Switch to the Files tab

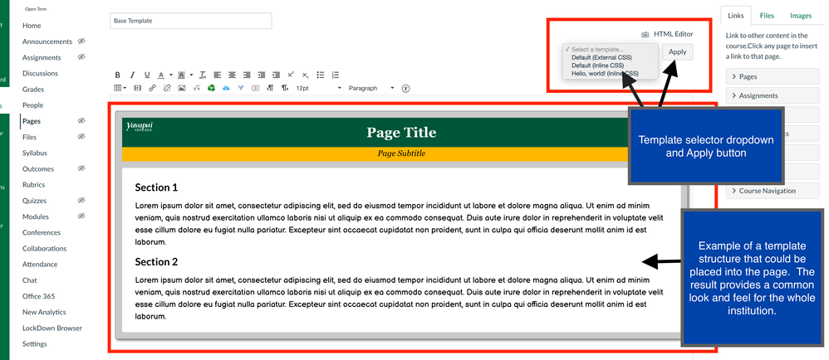point(767,16)
